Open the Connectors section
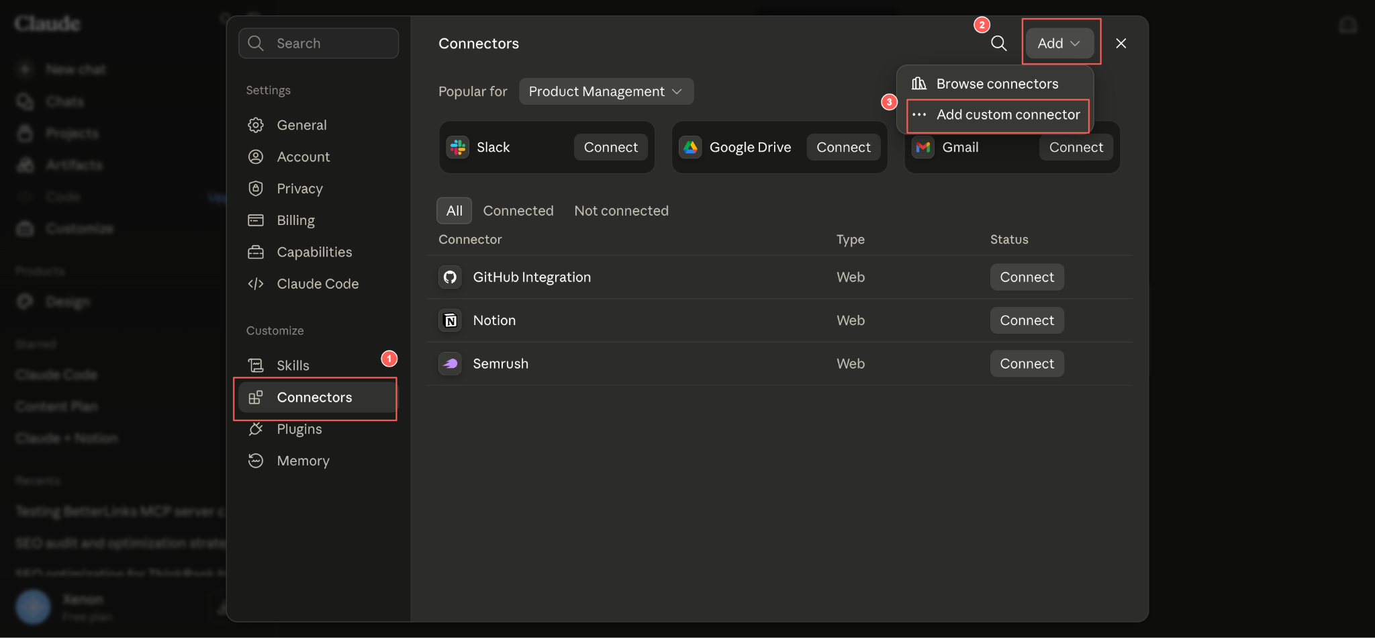Image resolution: width=1375 pixels, height=638 pixels. [318, 397]
